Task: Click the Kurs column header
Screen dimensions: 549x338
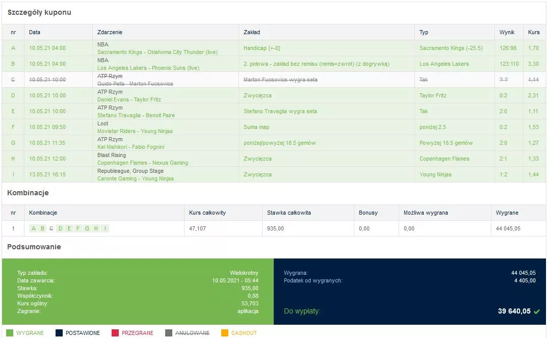Action: [534, 32]
